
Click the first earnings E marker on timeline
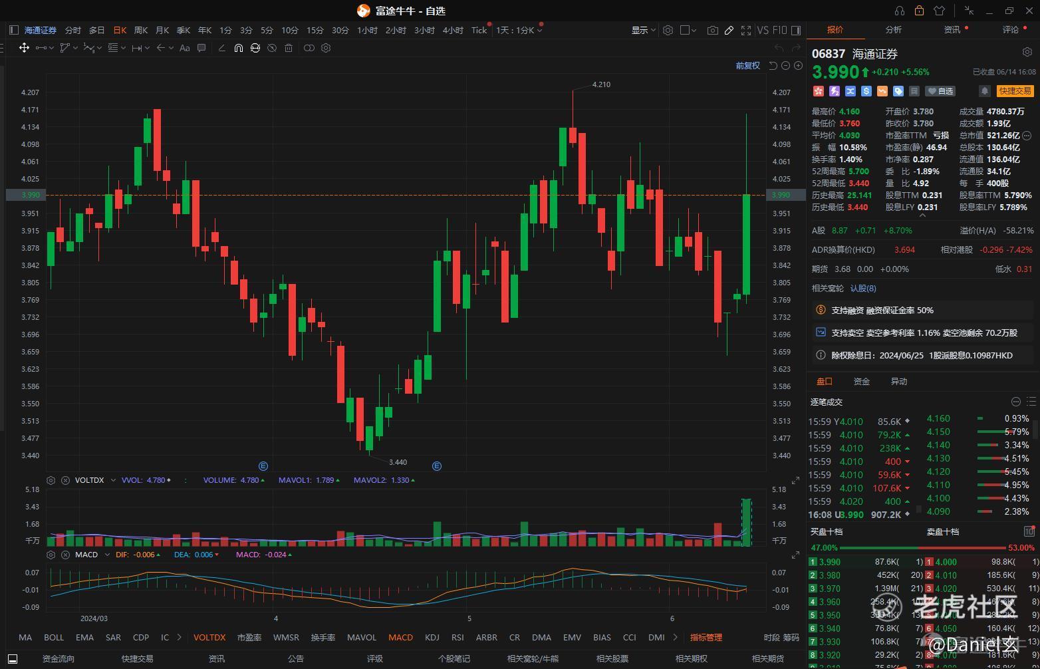263,466
